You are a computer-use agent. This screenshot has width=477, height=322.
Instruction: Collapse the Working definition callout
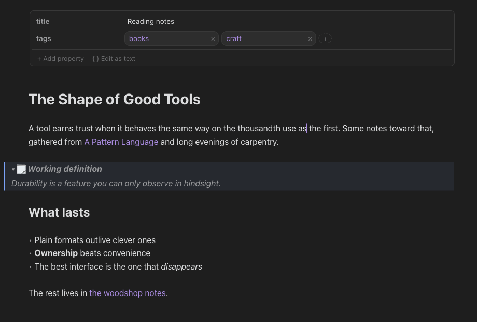[x=13, y=169]
